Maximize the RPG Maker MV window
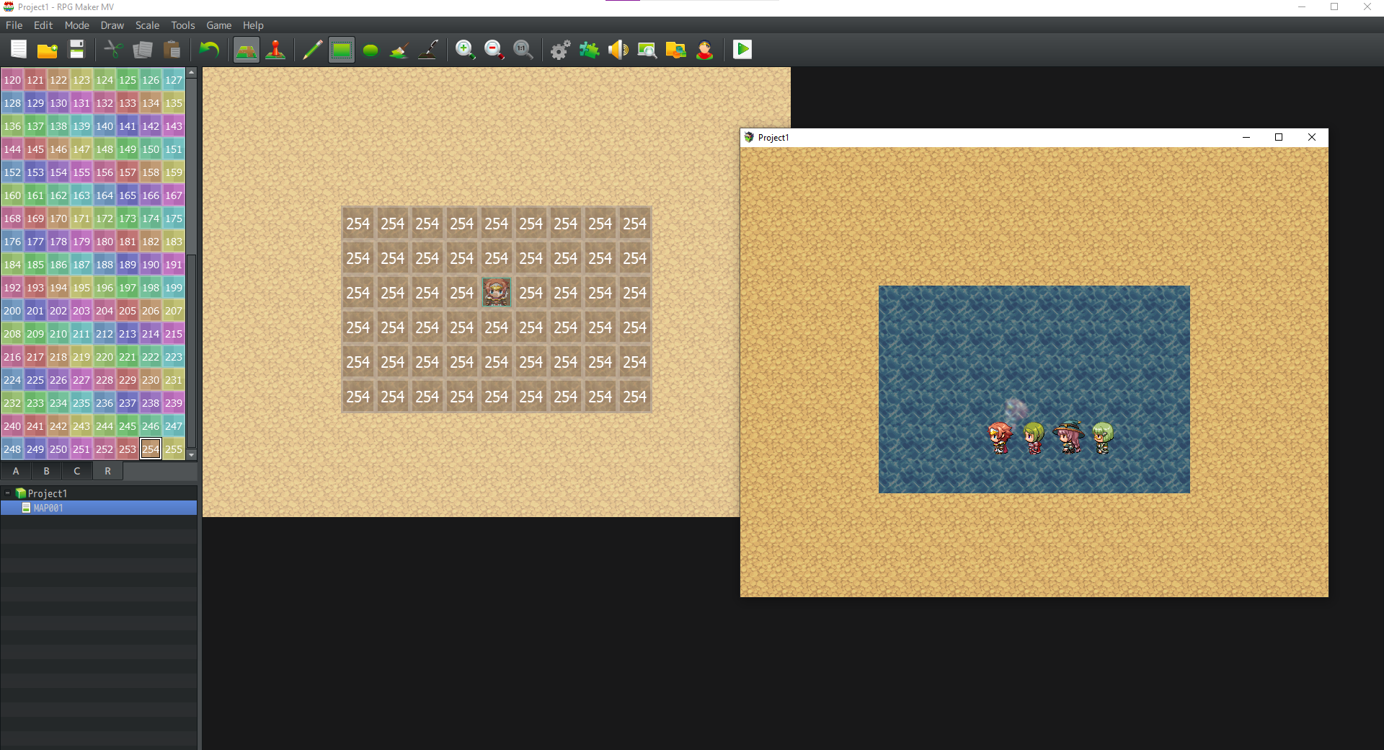The image size is (1384, 750). click(x=1334, y=7)
